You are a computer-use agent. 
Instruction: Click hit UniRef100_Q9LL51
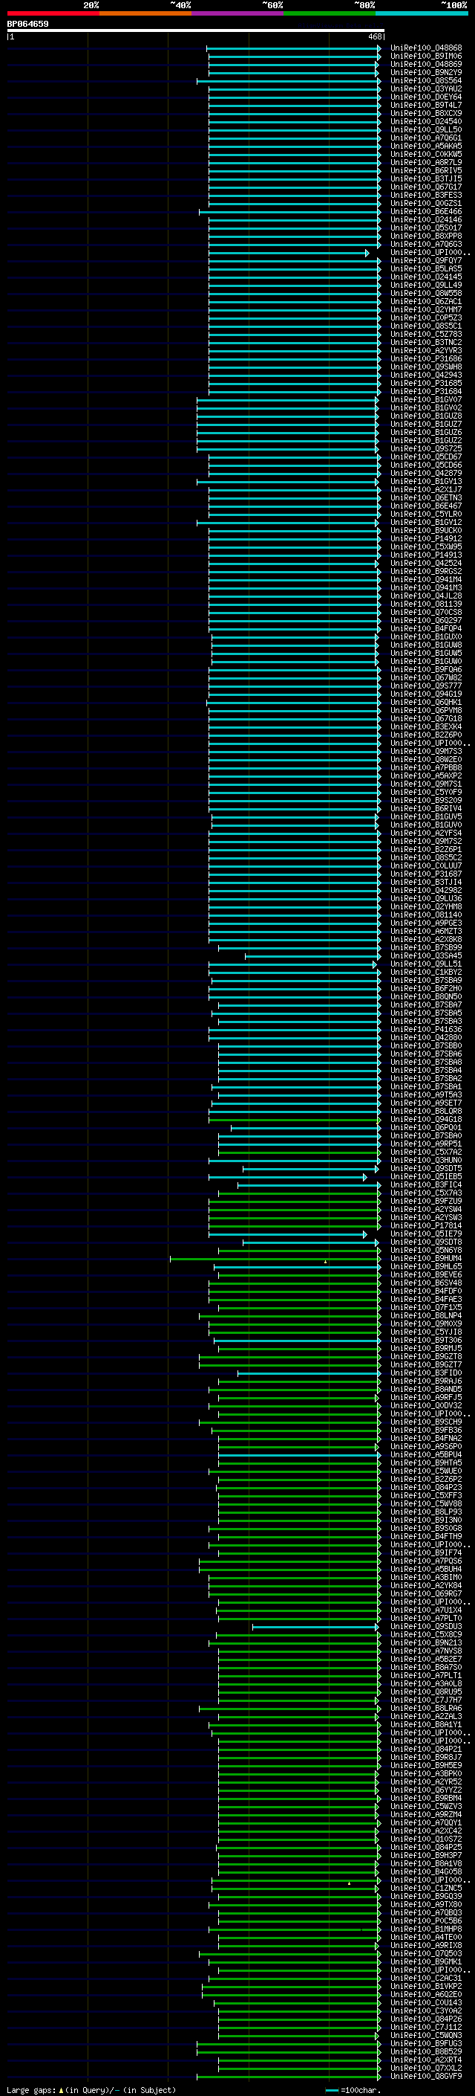click(x=426, y=964)
